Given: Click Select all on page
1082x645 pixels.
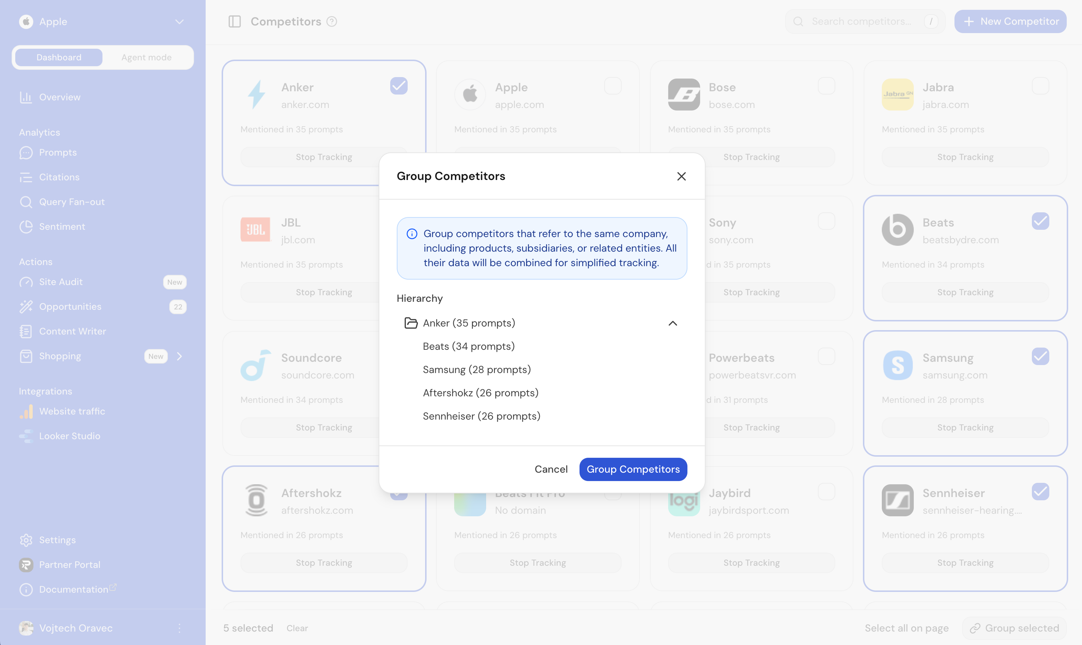Looking at the screenshot, I should point(907,628).
